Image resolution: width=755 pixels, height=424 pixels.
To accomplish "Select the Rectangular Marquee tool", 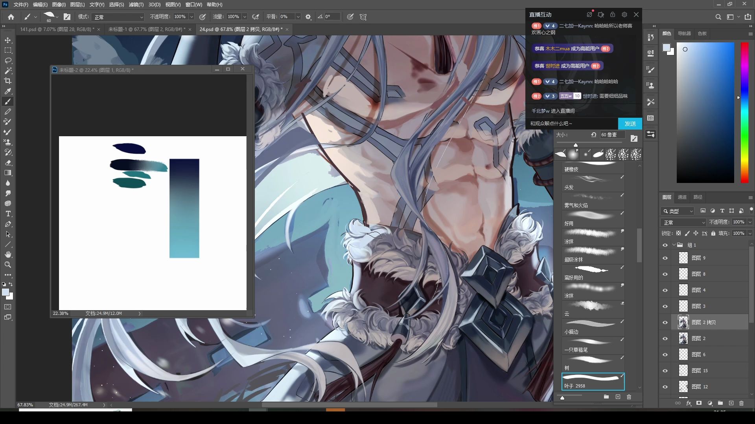I will pos(8,50).
